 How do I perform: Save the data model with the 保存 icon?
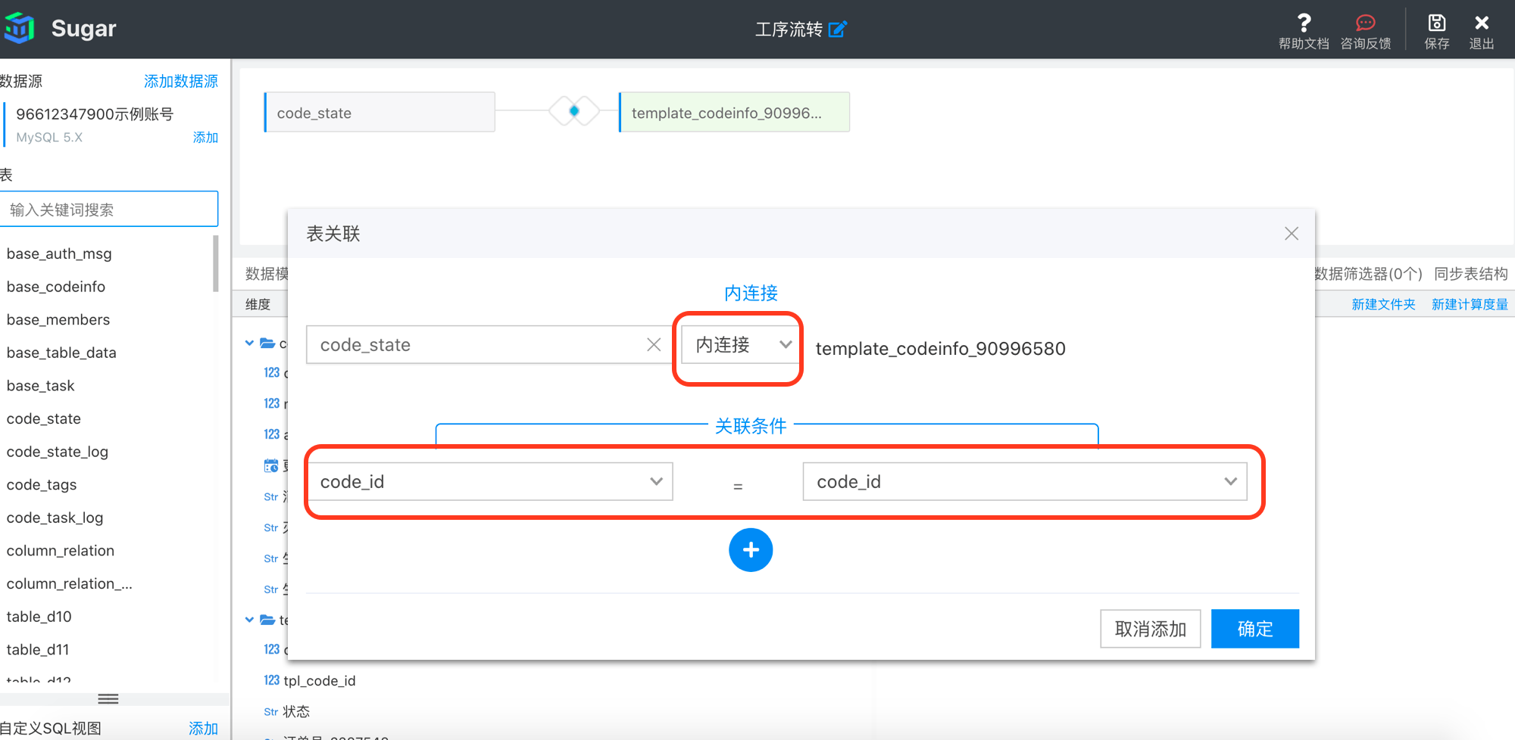[x=1436, y=23]
